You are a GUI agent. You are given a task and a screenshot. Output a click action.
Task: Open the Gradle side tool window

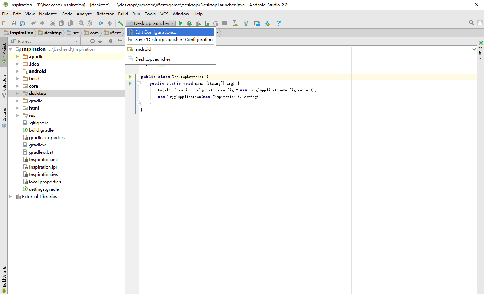480,50
